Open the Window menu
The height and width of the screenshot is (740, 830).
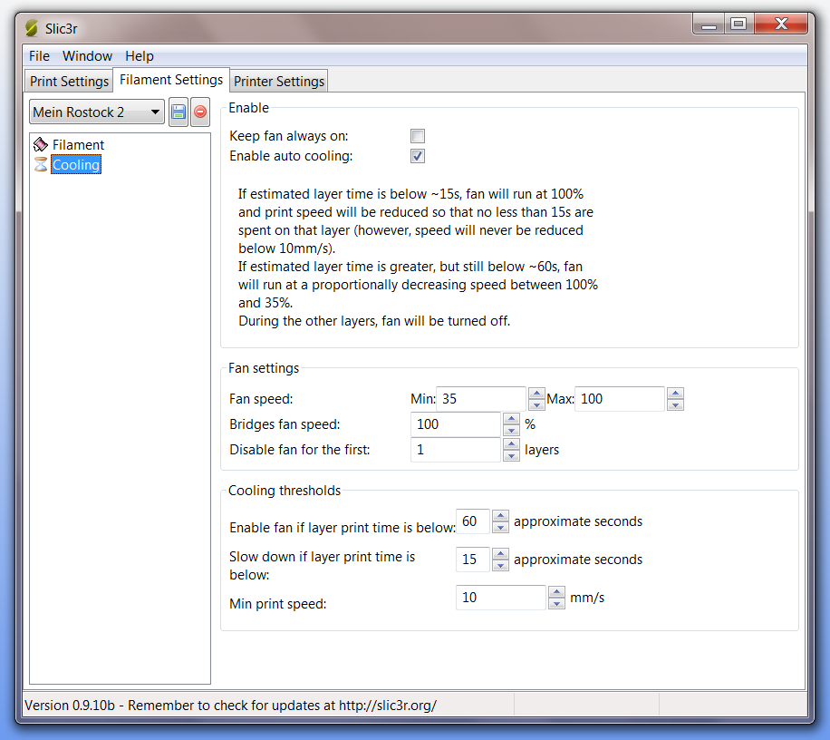(x=87, y=56)
